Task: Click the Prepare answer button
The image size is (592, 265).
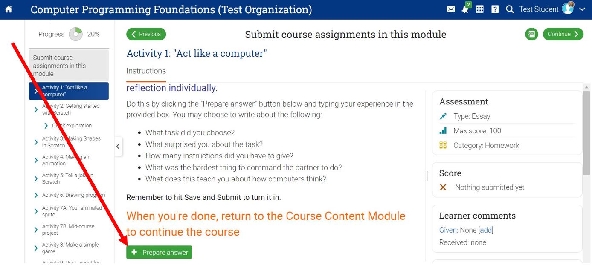Action: pyautogui.click(x=159, y=252)
